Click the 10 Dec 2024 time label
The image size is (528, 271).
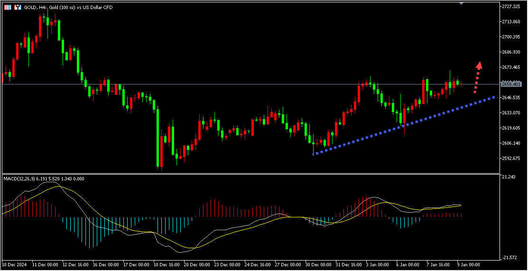click(x=16, y=264)
